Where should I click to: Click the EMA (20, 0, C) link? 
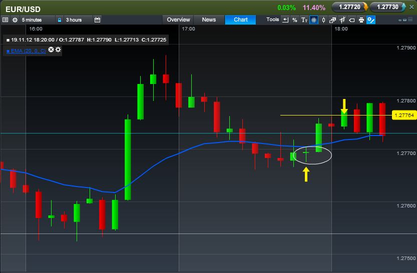(27, 51)
